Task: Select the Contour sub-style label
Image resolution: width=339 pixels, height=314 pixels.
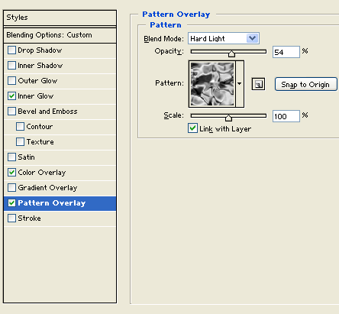Action: pos(40,127)
